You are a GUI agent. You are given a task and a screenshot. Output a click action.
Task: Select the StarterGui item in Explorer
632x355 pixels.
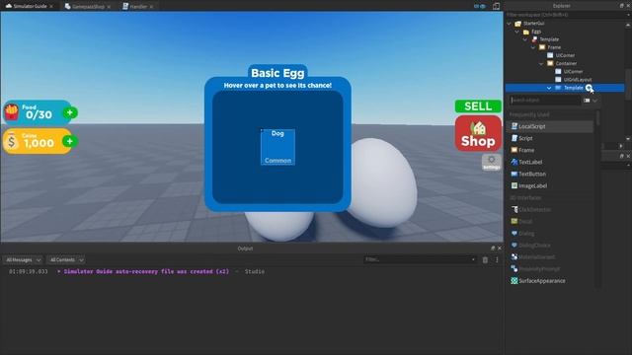click(x=533, y=24)
